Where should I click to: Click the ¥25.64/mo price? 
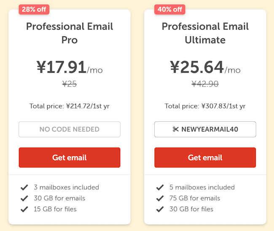[205, 67]
